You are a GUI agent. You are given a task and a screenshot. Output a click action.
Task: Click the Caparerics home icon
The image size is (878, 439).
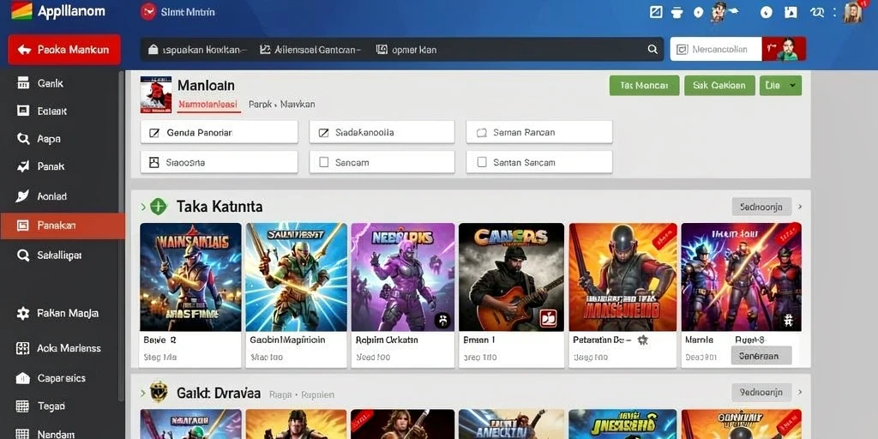pyautogui.click(x=22, y=378)
